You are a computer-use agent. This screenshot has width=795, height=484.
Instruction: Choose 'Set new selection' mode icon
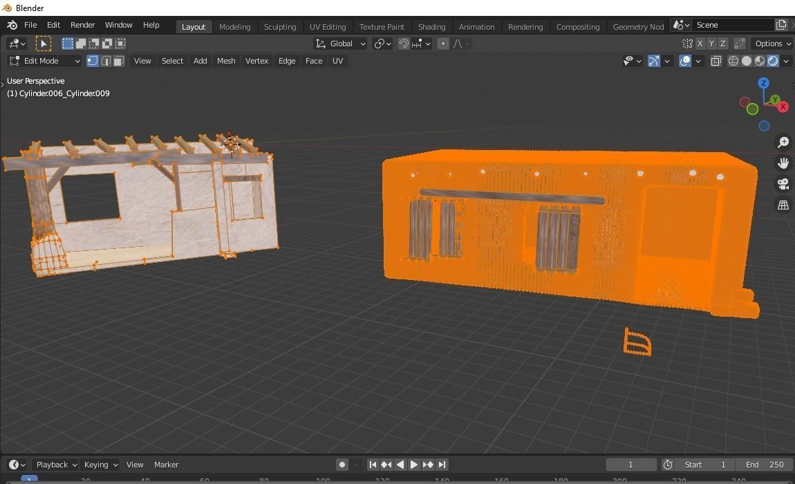click(68, 44)
